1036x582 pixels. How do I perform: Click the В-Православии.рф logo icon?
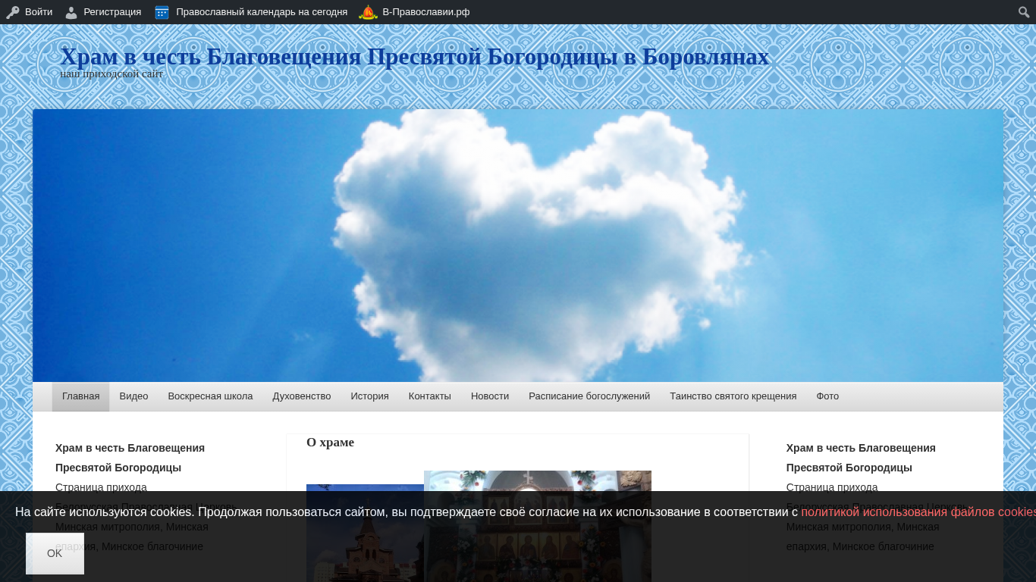point(368,12)
